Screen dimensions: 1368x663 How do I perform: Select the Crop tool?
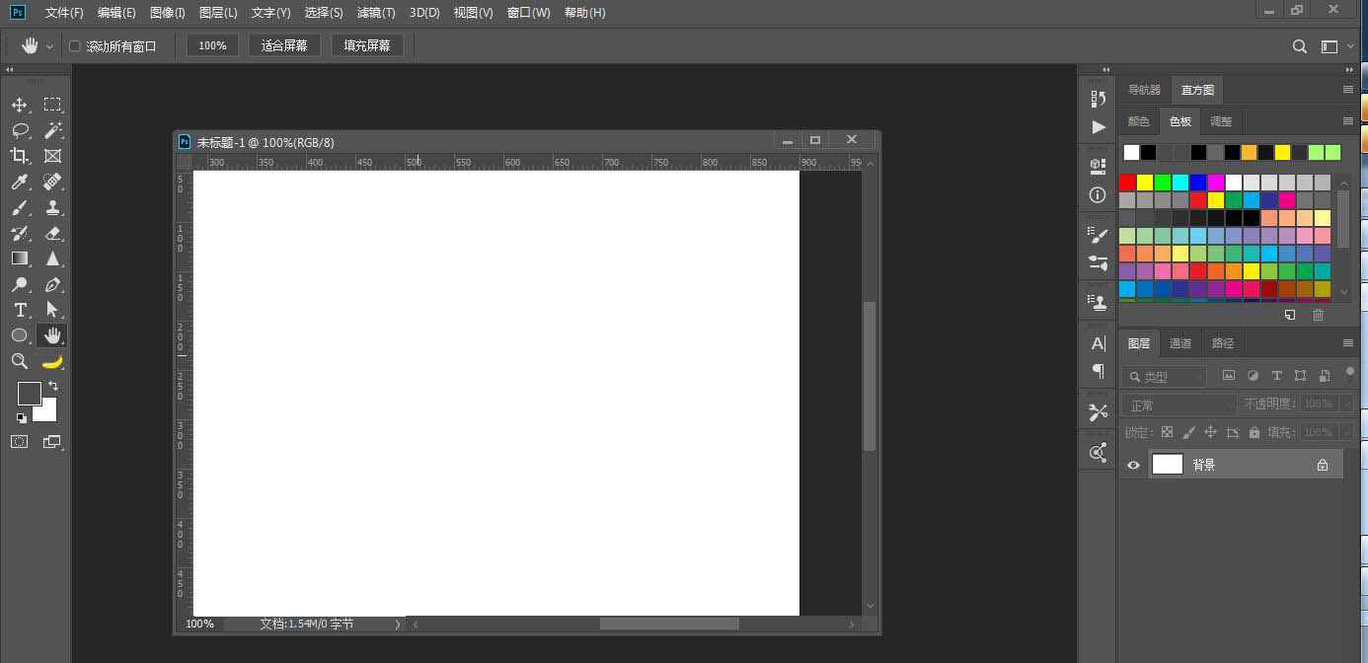(x=20, y=156)
